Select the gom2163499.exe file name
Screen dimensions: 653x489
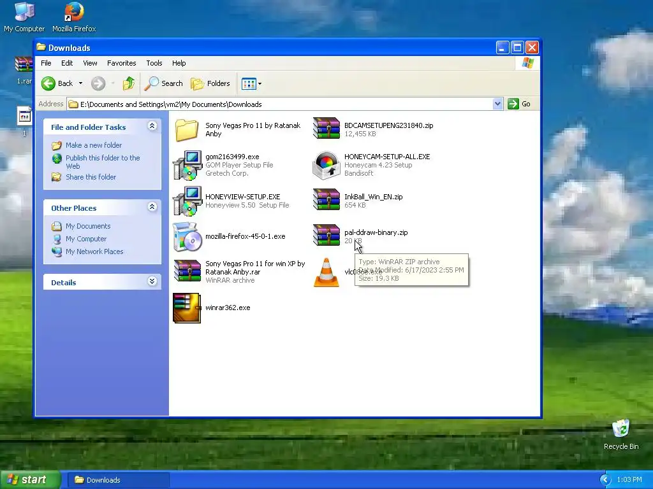[232, 157]
